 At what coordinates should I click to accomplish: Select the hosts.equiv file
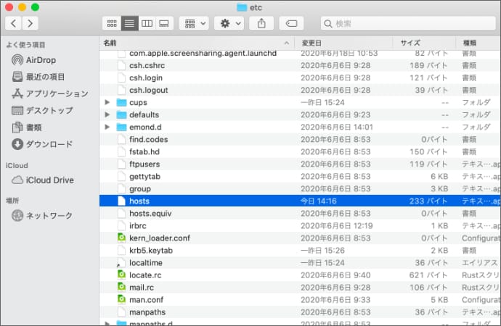click(150, 213)
